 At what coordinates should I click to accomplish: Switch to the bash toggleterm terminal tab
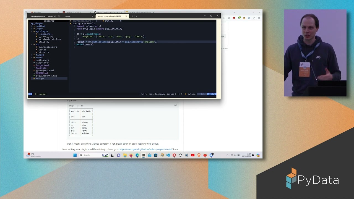pyautogui.click(x=44, y=16)
